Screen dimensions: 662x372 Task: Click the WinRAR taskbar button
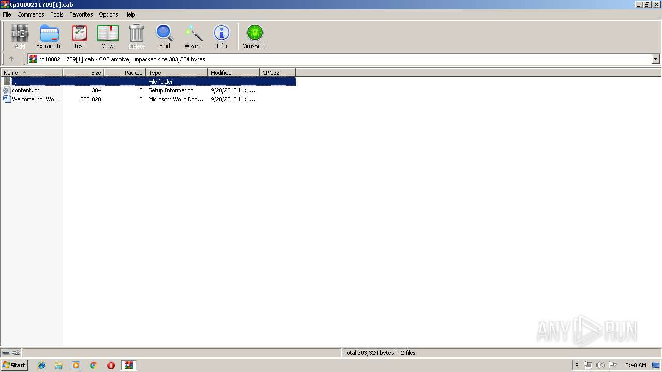tap(128, 365)
